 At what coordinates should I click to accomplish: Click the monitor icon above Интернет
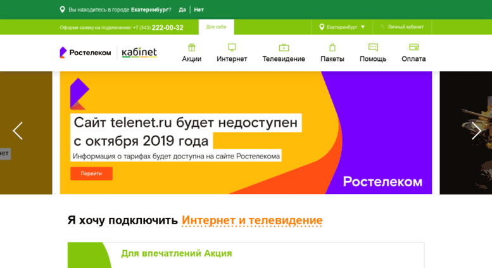tap(232, 48)
